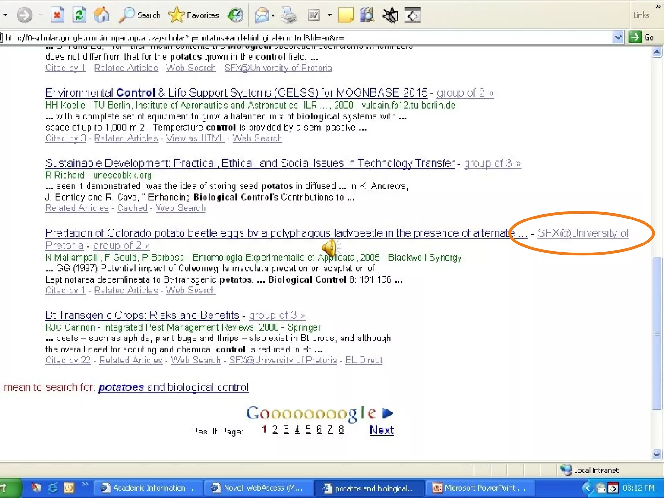
Task: Open the Mail dropdown arrow
Action: point(273,15)
